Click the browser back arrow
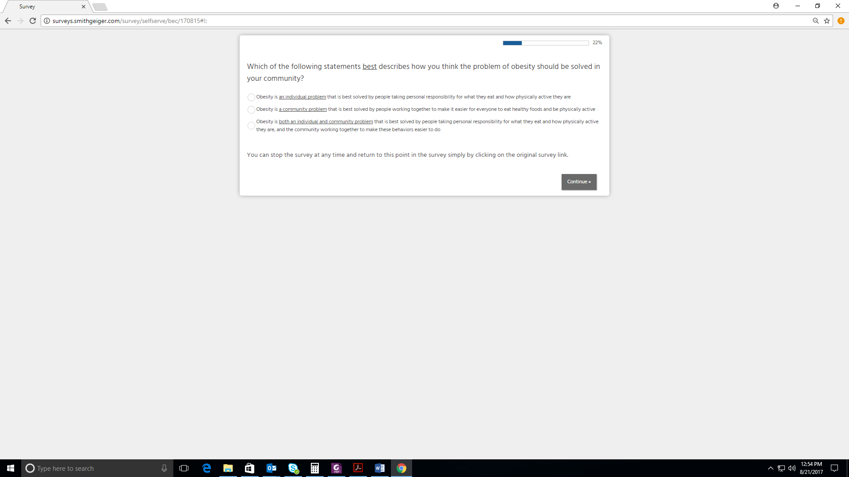The height and width of the screenshot is (477, 849). (x=8, y=21)
